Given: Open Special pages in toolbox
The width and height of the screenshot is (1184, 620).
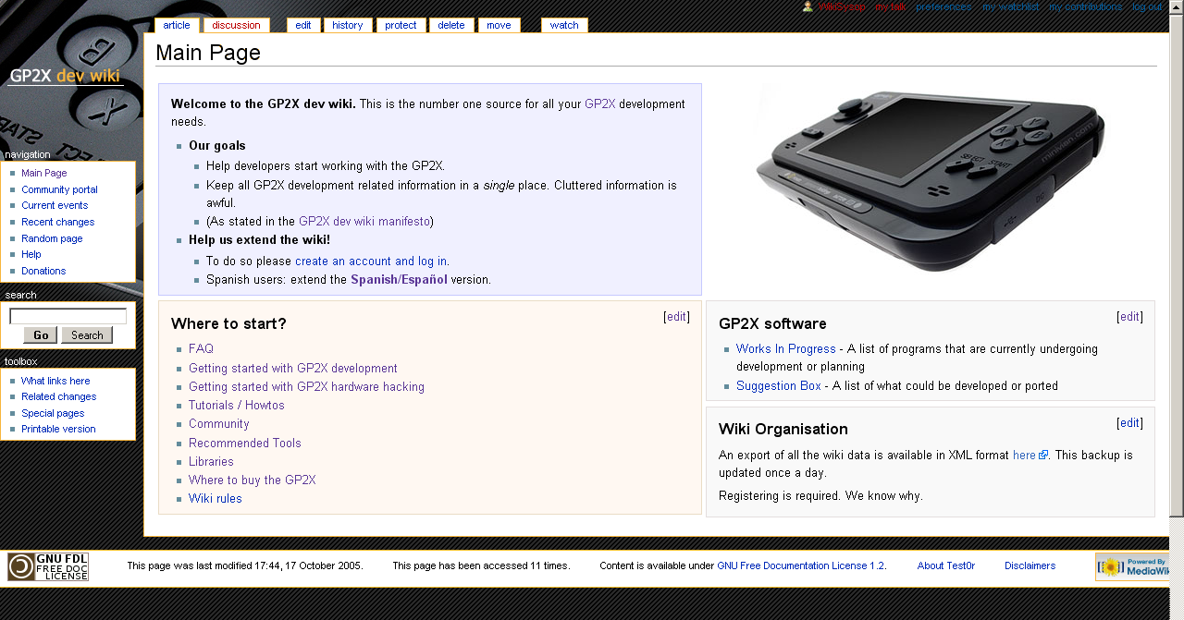Looking at the screenshot, I should click(x=53, y=413).
